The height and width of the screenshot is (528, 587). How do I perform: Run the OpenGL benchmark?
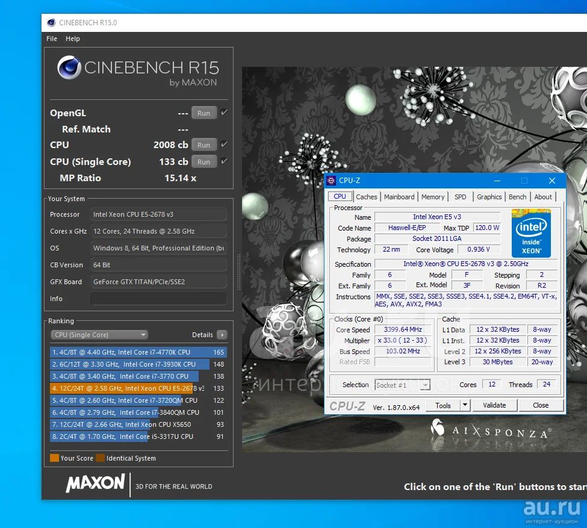(204, 113)
